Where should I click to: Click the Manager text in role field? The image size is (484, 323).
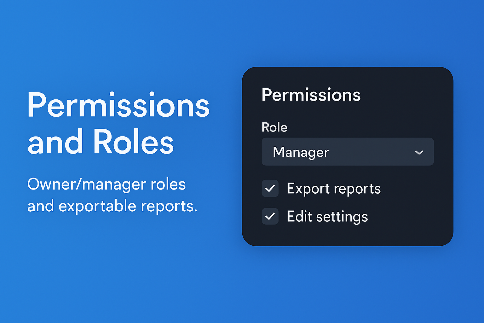click(x=301, y=152)
